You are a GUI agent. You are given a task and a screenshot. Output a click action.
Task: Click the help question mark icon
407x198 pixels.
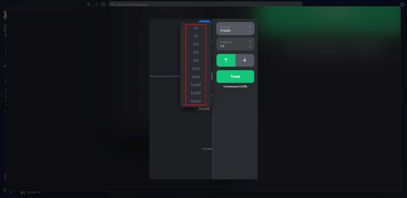(402, 5)
